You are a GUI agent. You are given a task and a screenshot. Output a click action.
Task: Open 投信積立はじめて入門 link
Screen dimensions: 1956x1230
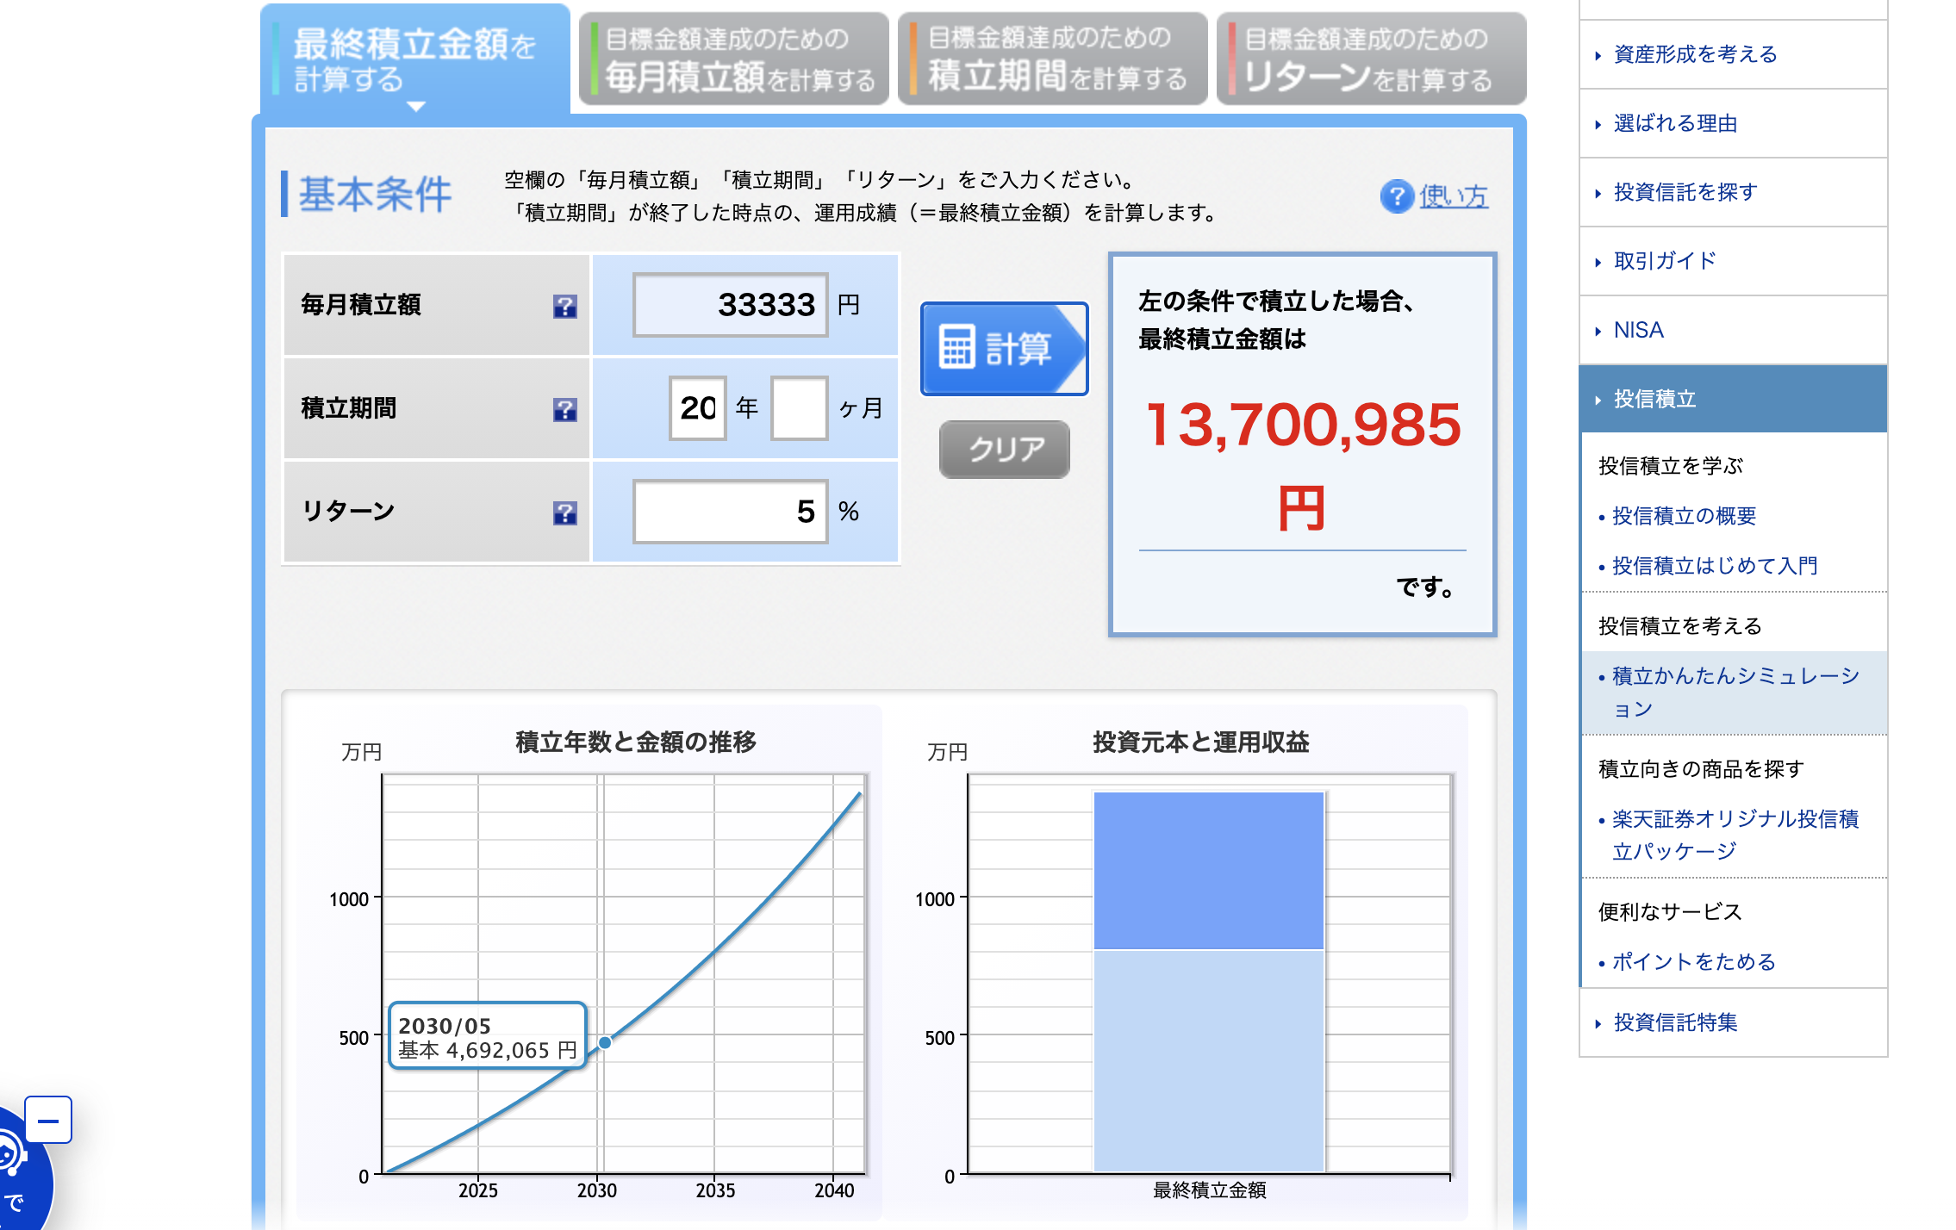pos(1714,566)
